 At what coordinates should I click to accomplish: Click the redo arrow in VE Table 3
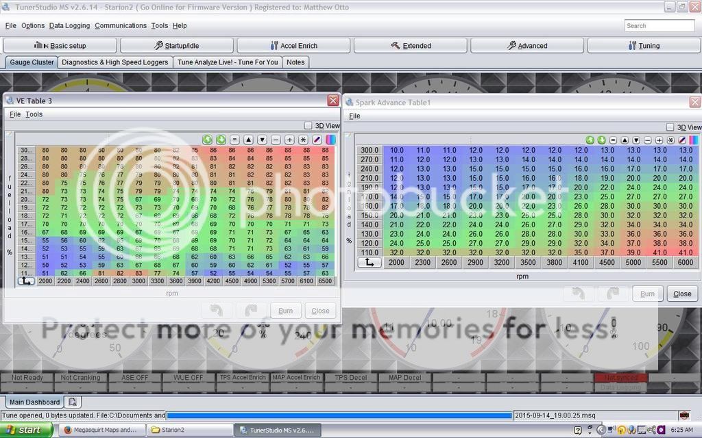pos(251,310)
